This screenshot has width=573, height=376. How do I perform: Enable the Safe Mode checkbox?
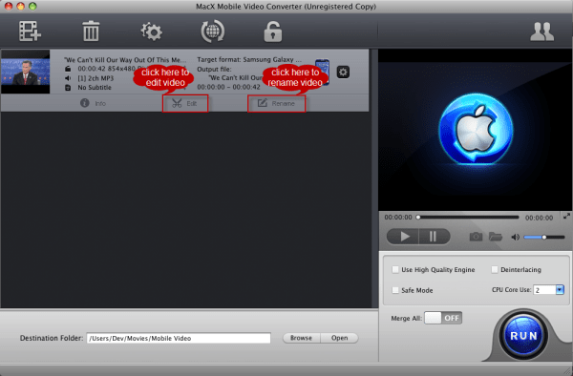395,290
